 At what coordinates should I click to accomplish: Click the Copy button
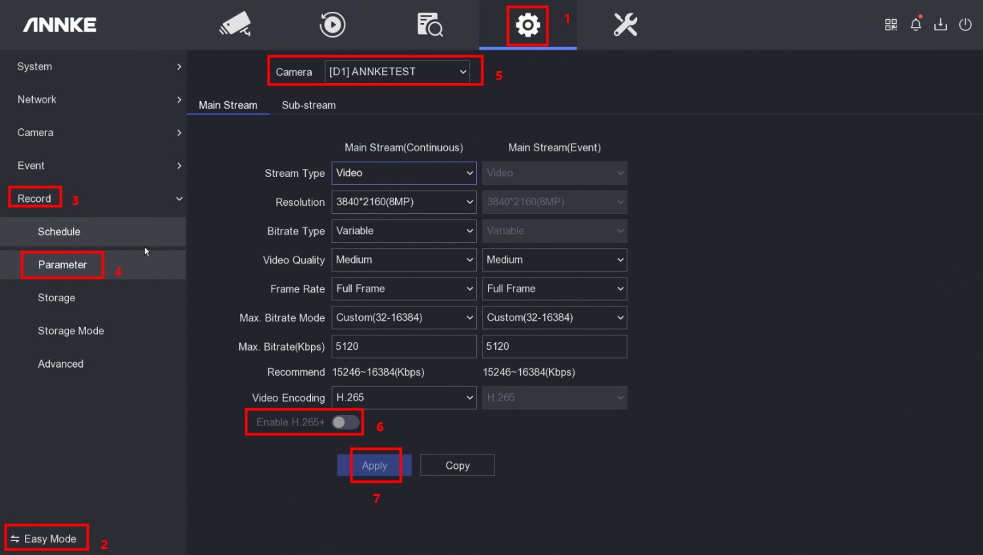pos(458,466)
